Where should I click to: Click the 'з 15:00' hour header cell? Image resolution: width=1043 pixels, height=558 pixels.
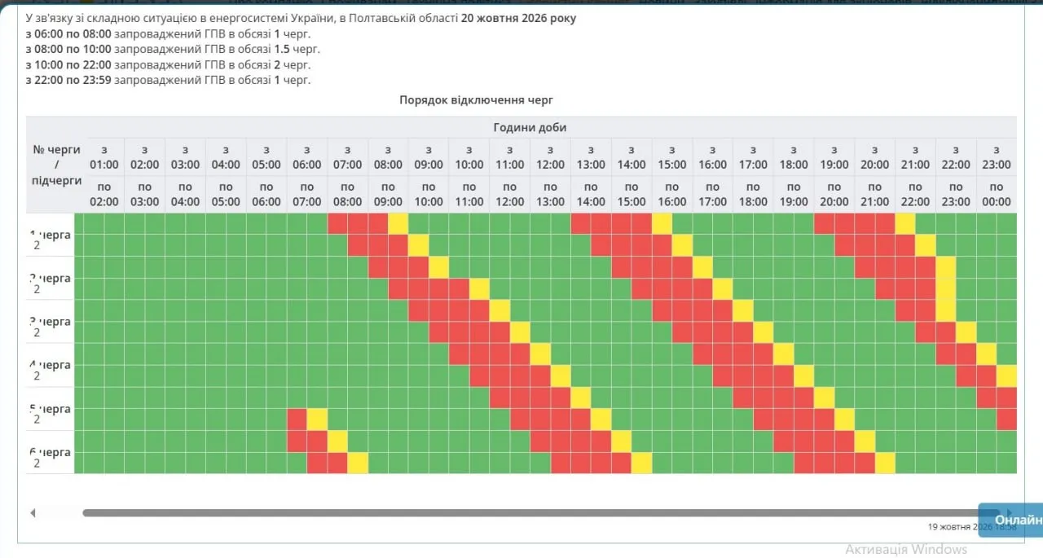click(x=672, y=157)
